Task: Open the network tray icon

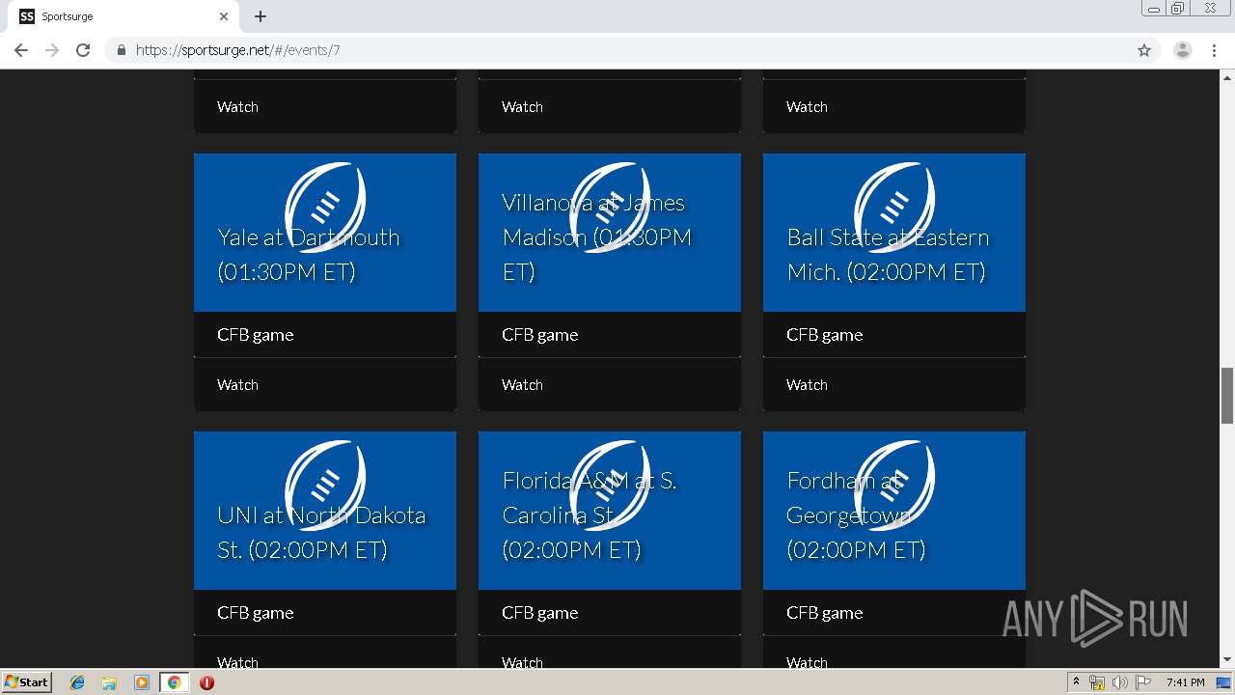Action: (1097, 682)
